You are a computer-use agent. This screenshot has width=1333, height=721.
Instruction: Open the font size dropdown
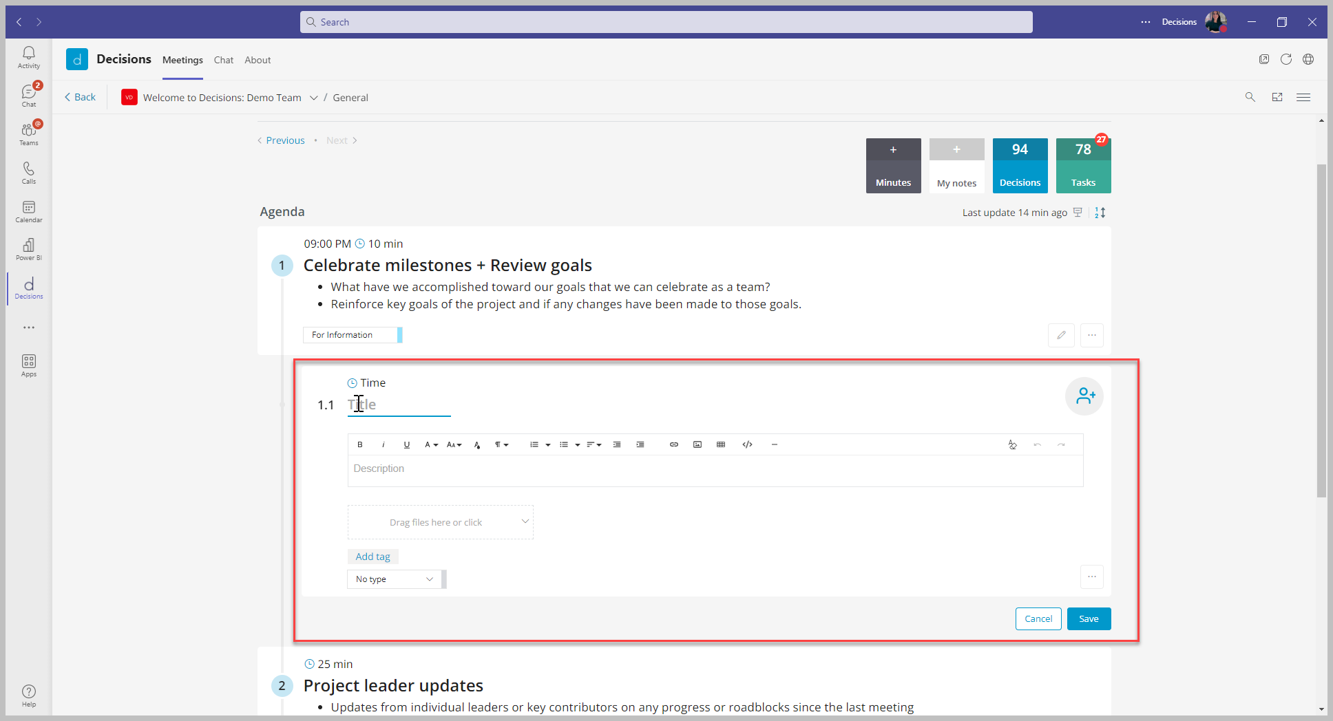point(454,444)
